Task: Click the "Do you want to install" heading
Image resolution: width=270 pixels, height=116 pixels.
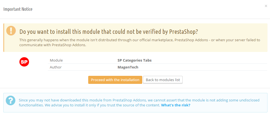Action: 109,32
